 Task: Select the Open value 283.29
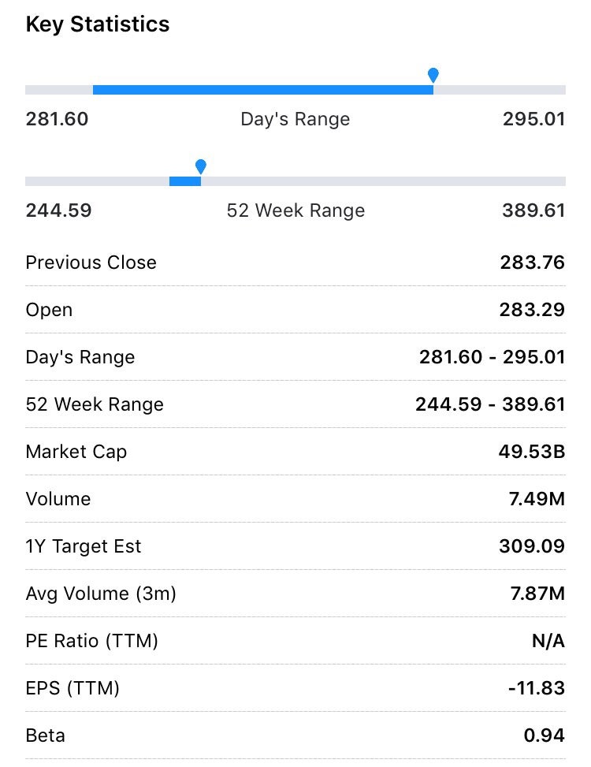pyautogui.click(x=532, y=310)
